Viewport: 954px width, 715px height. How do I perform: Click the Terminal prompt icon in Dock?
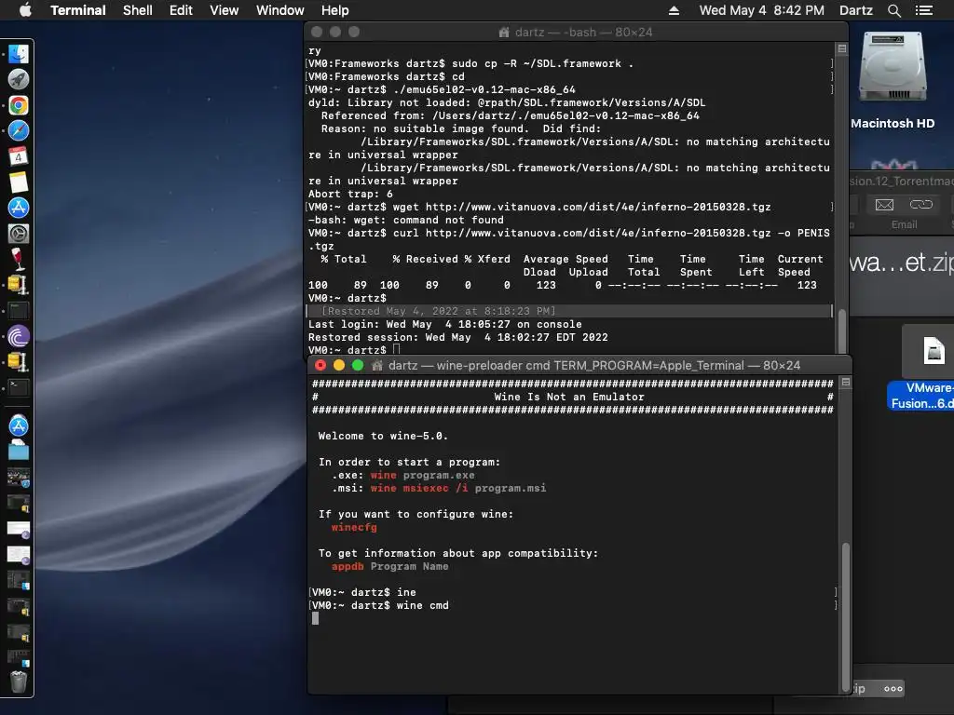pyautogui.click(x=19, y=386)
